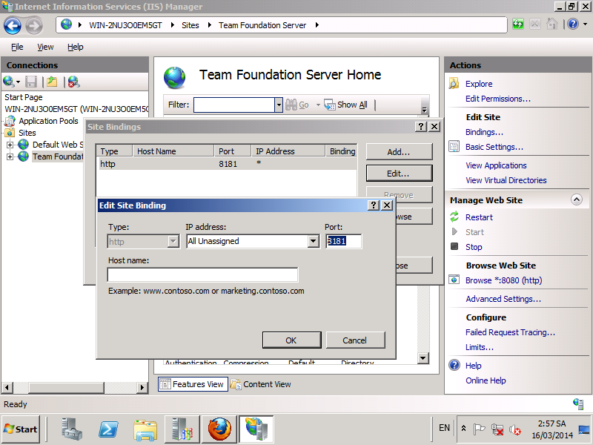Viewport: 593px width, 445px height.
Task: Open the Filter combo box arrow
Action: click(x=279, y=105)
